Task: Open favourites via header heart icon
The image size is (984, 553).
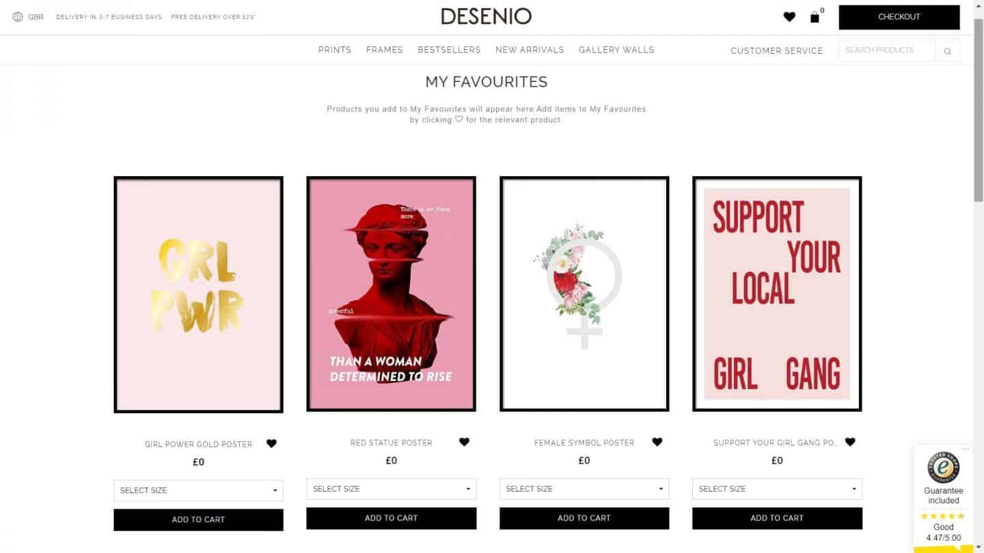Action: (x=789, y=17)
